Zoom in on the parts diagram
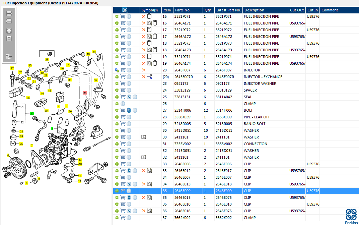This screenshot has height=225, width=359. tap(9, 14)
